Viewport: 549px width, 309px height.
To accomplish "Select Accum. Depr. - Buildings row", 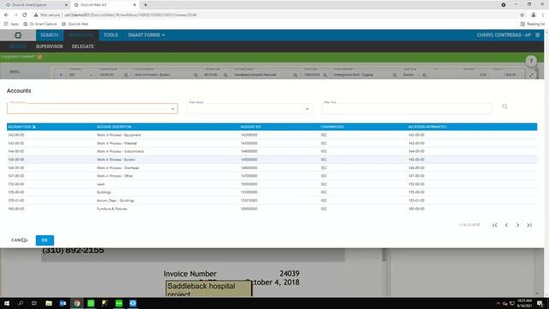I will 272,200.
